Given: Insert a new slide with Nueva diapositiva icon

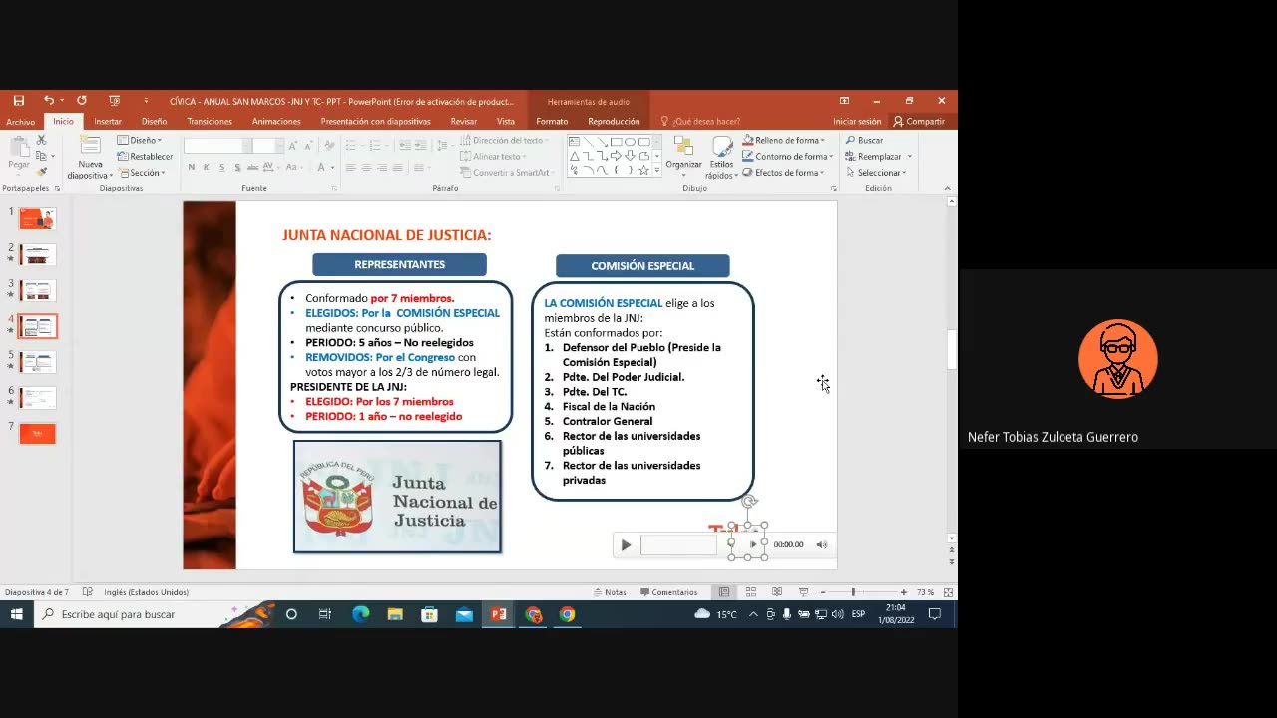Looking at the screenshot, I should (90, 147).
